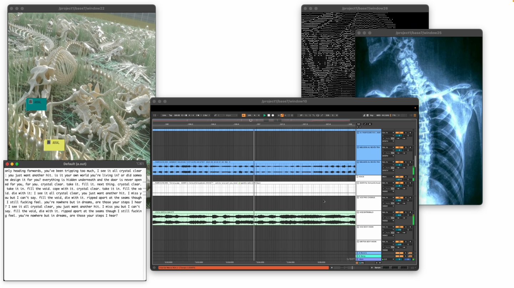Click the Set locator button

359,124
